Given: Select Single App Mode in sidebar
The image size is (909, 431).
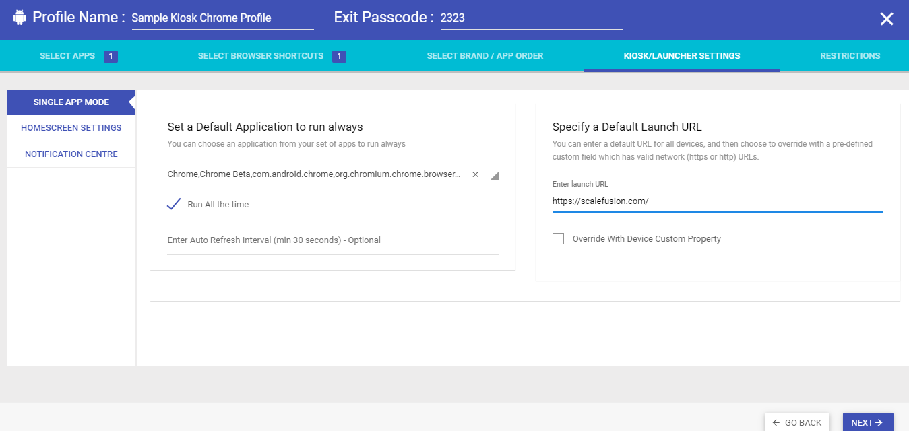Looking at the screenshot, I should coord(71,102).
